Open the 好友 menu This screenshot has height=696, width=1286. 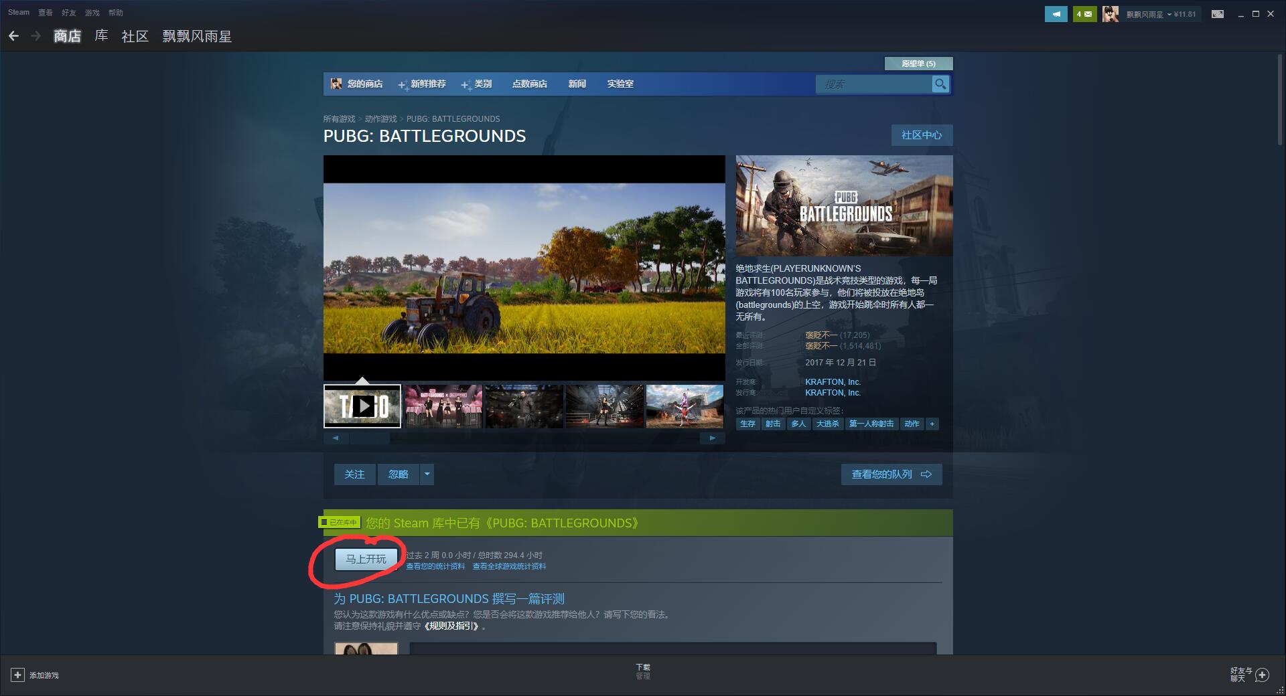coord(69,12)
